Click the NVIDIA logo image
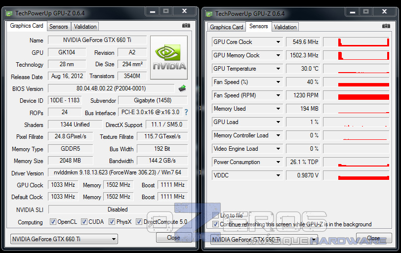The height and width of the screenshot is (253, 401). (169, 57)
